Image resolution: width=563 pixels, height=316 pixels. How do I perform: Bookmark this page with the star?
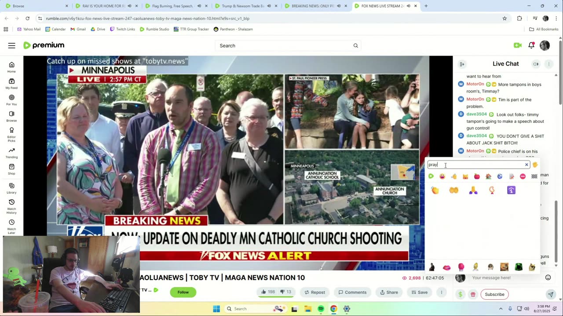(505, 18)
